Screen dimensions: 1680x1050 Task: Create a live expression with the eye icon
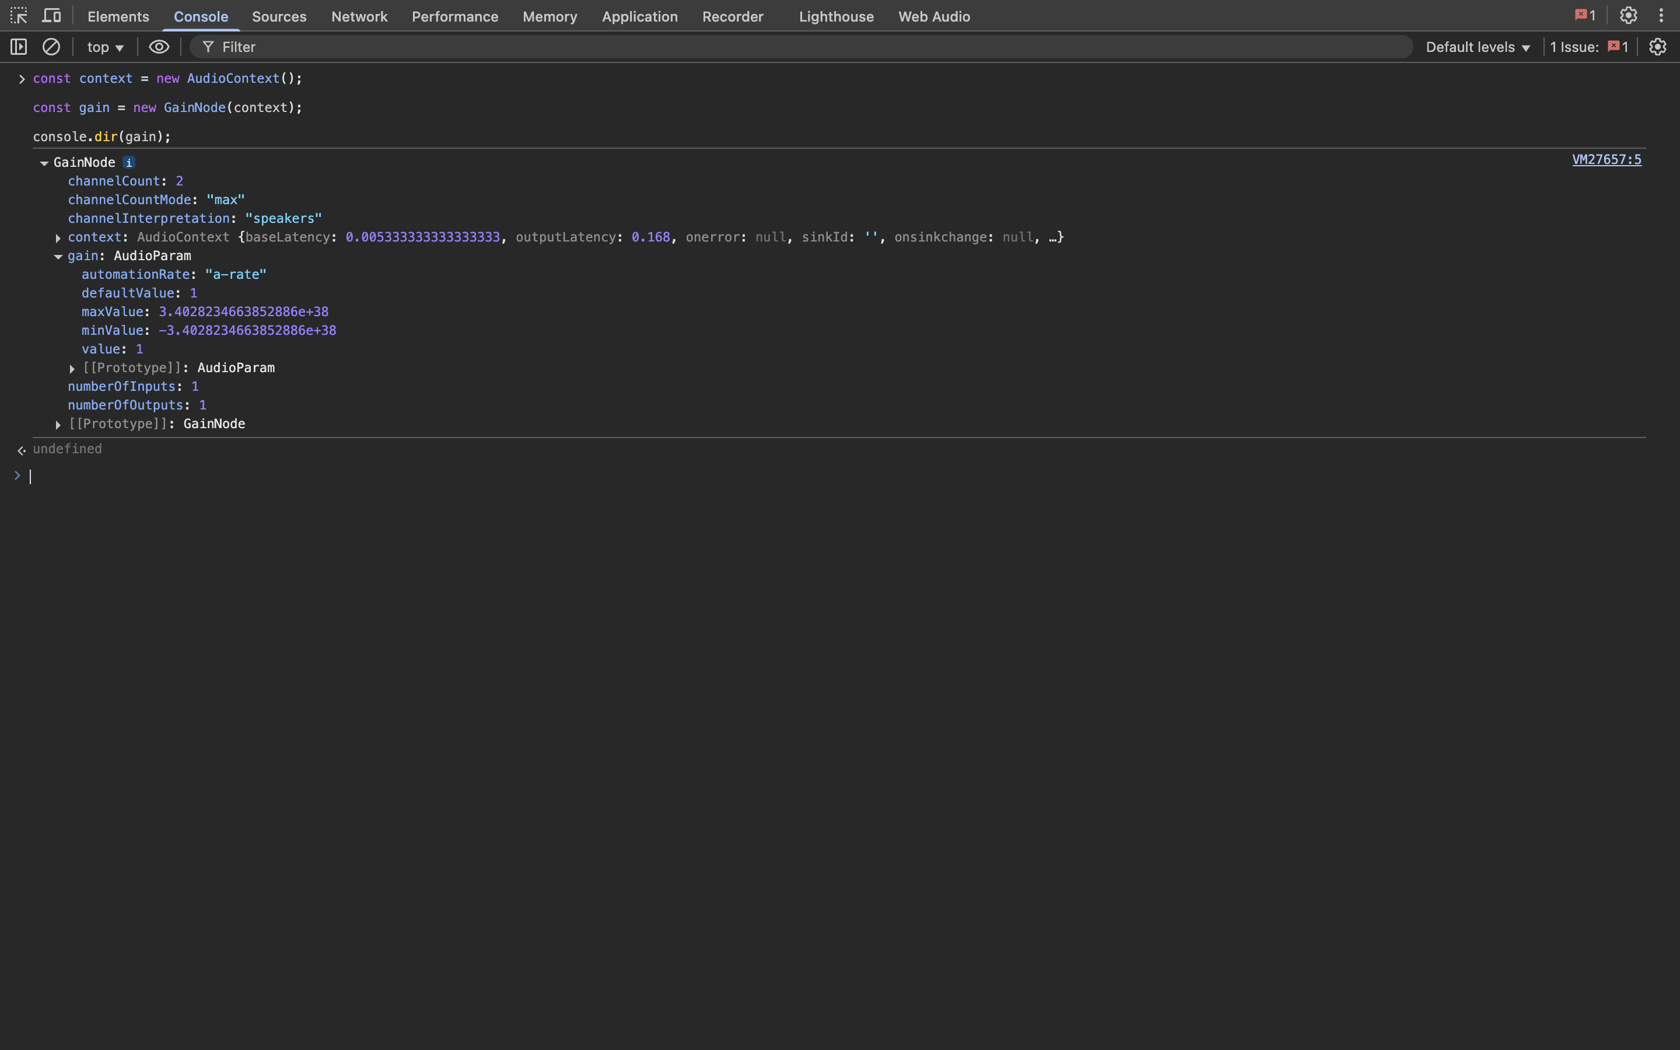(159, 47)
